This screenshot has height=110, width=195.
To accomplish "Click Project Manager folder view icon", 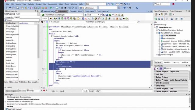I will click(x=162, y=14).
